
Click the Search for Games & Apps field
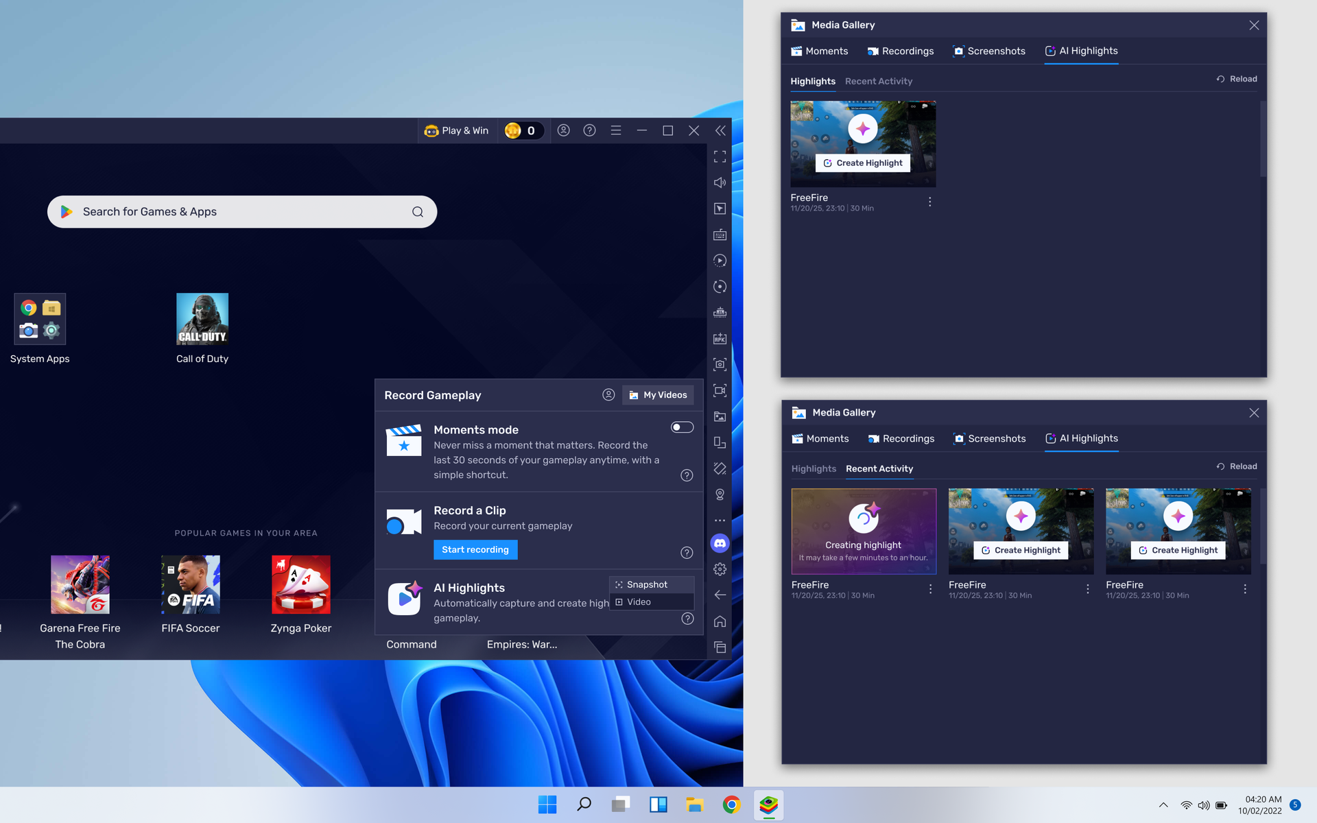242,212
